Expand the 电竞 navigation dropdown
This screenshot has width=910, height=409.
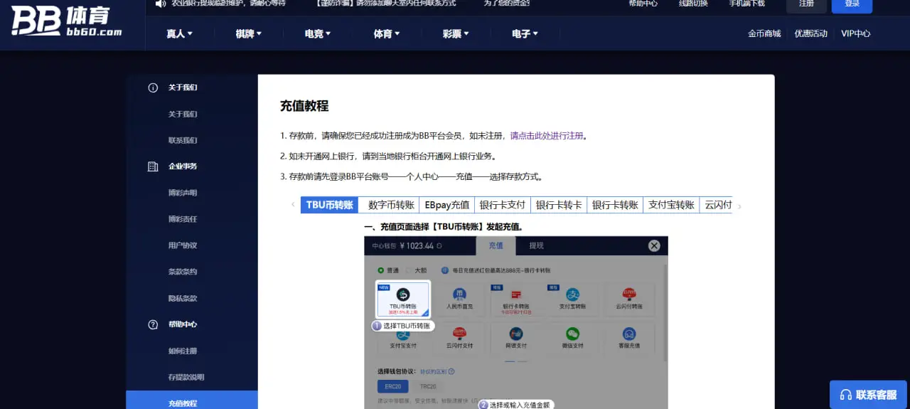317,33
